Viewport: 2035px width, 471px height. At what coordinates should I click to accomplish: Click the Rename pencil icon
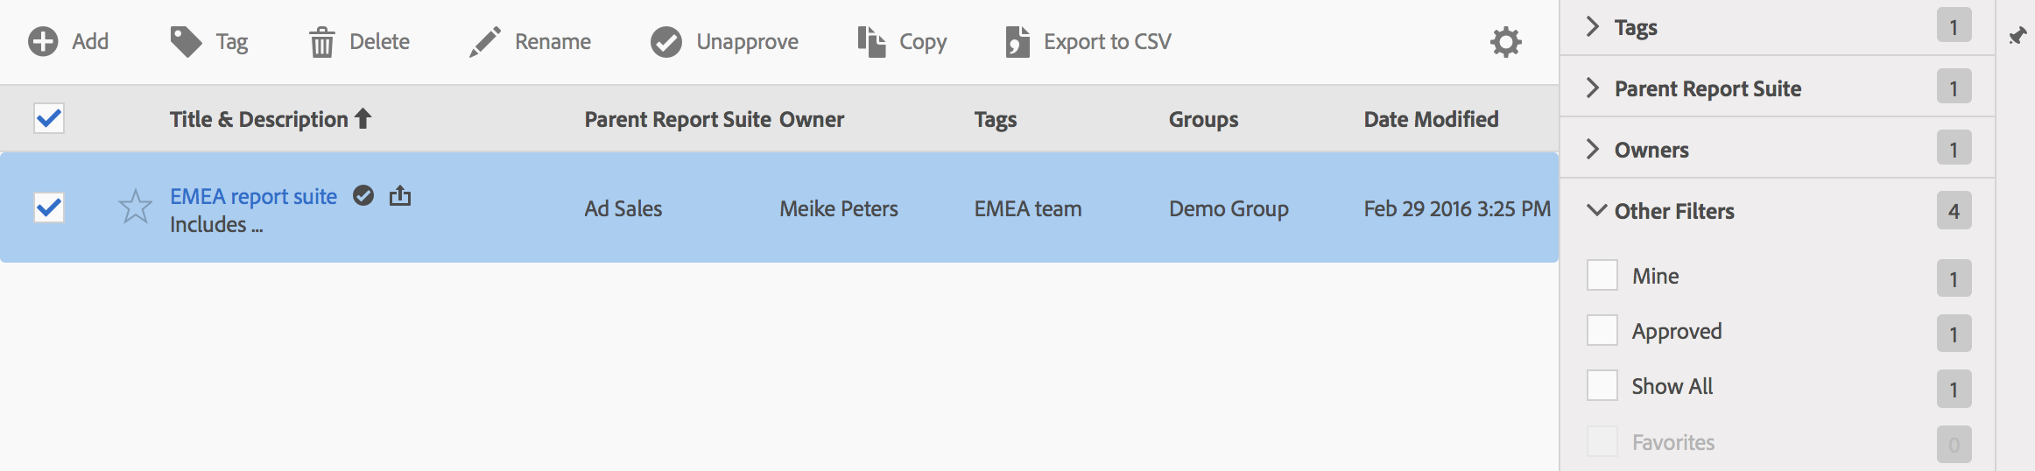point(485,41)
